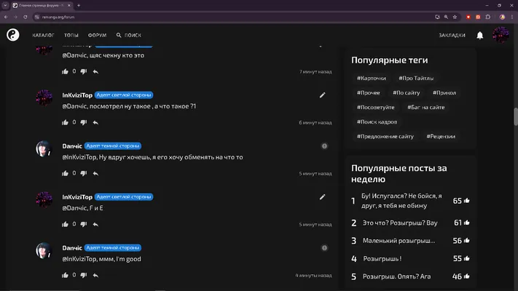Open the Chrome three-dot menu
The height and width of the screenshot is (291, 518).
click(511, 17)
